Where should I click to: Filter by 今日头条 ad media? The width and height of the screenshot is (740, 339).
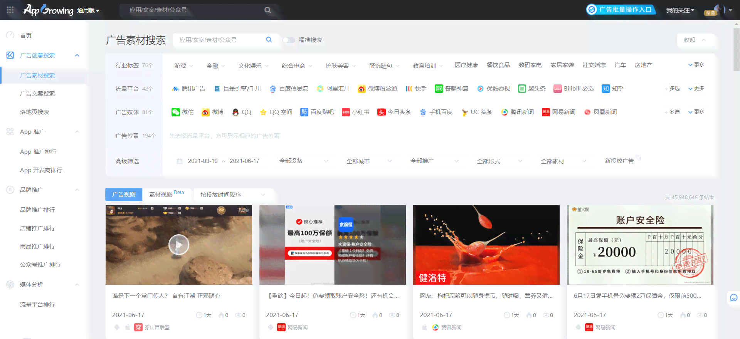point(394,112)
